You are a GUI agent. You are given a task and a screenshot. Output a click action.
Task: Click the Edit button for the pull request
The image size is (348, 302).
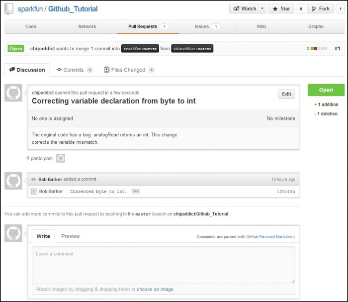(x=286, y=94)
